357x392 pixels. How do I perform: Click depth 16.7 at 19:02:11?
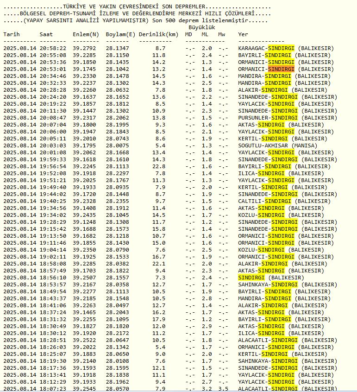159,257
